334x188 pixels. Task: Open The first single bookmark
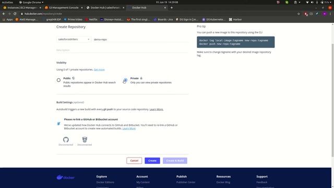pyautogui.click(x=138, y=19)
